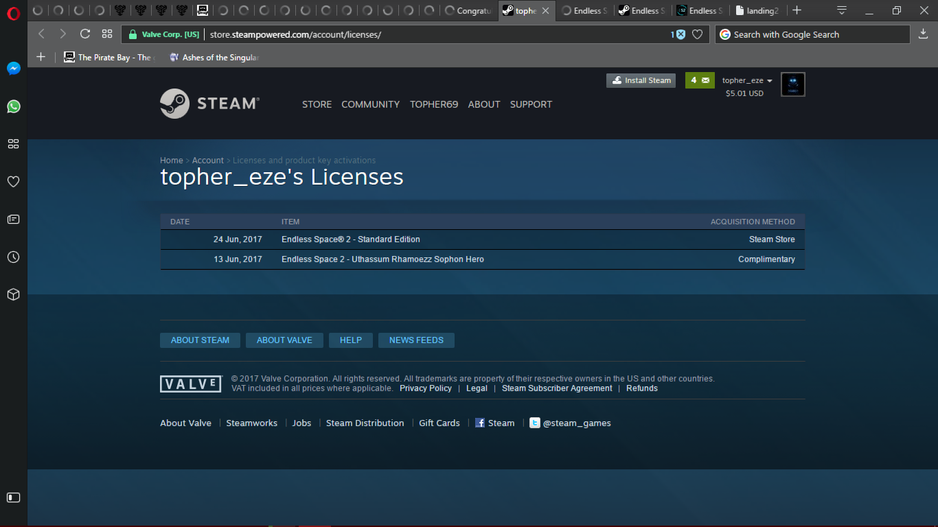Open the green notifications envelope showing 4
The height and width of the screenshot is (527, 938).
pos(700,80)
